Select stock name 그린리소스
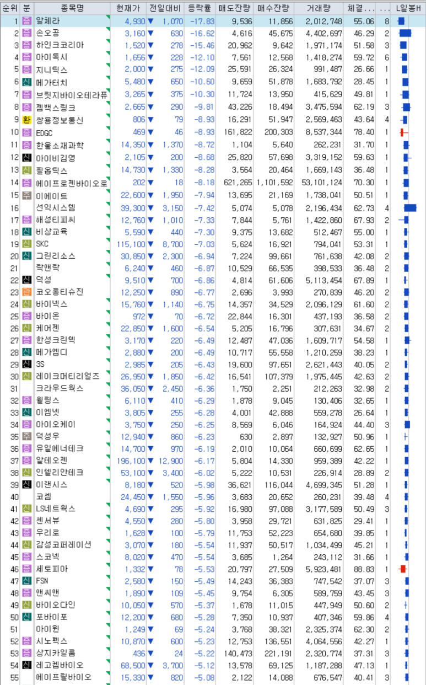Viewport: 426px width, 685px height. (x=55, y=256)
